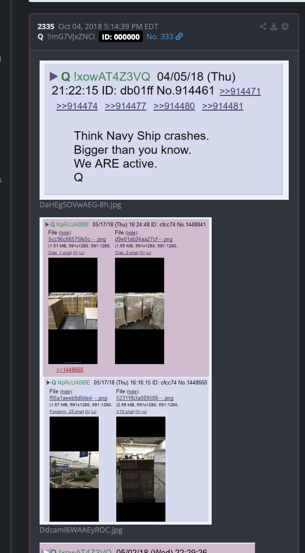Image resolution: width=305 pixels, height=553 pixels.
Task: Open the DaHEgSOVwAEG-8h.jpg filename caption
Action: point(80,205)
